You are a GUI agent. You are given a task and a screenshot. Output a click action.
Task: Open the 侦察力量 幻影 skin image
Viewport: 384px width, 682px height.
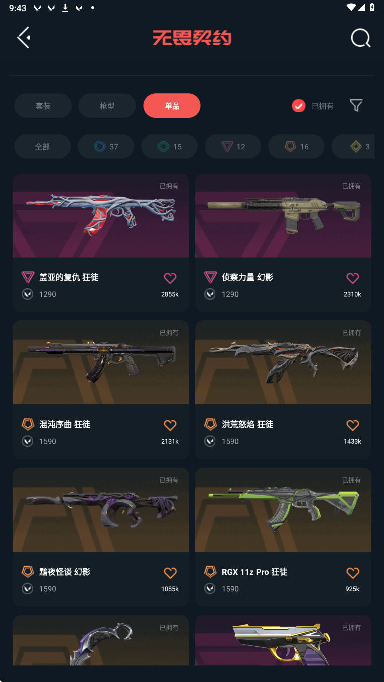tap(283, 216)
